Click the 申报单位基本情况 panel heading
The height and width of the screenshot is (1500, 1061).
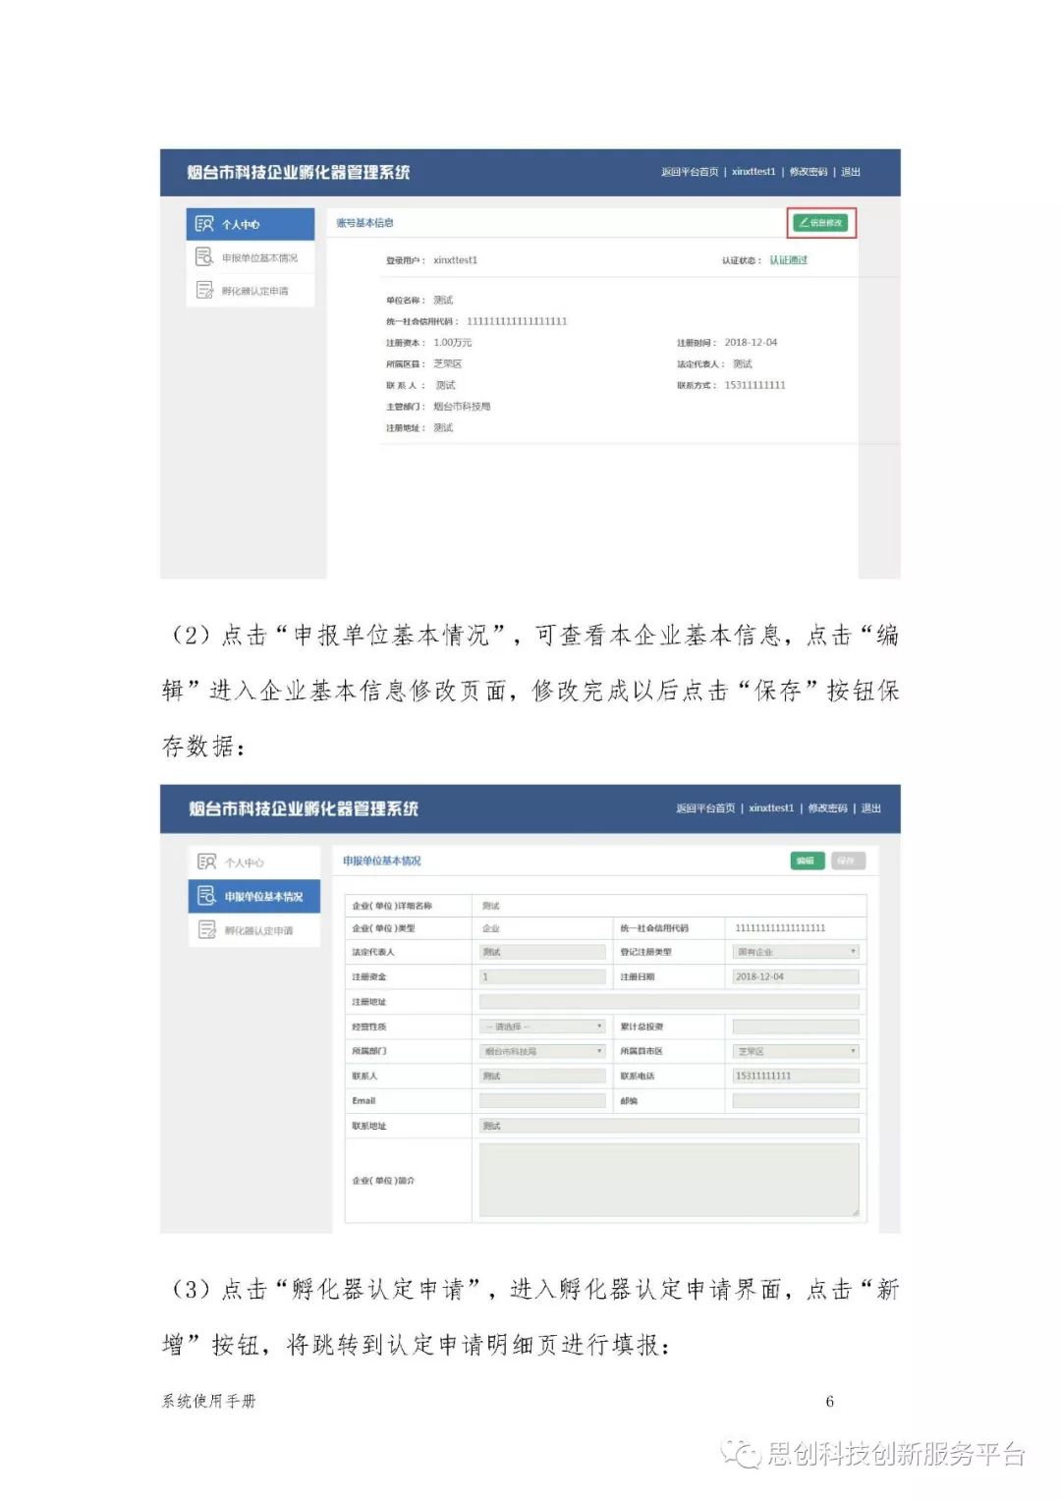(x=382, y=861)
